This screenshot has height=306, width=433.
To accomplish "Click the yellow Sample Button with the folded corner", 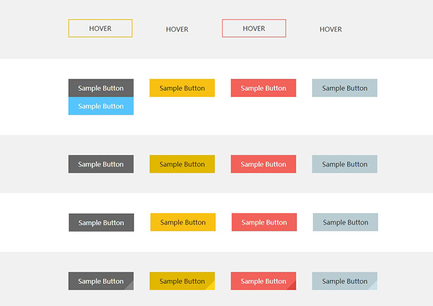I will [182, 281].
